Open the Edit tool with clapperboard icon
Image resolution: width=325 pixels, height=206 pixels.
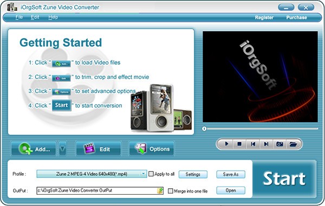pyautogui.click(x=98, y=149)
